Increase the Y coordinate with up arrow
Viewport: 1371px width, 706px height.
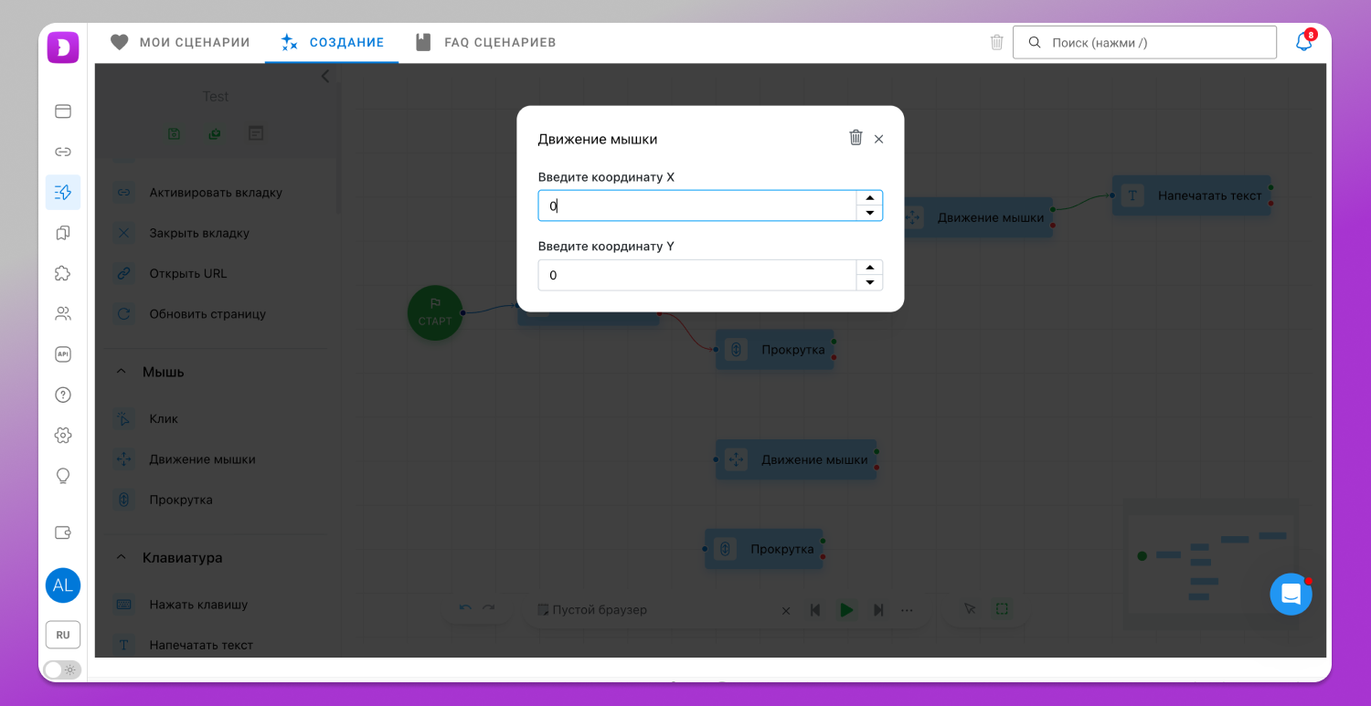[x=869, y=268]
